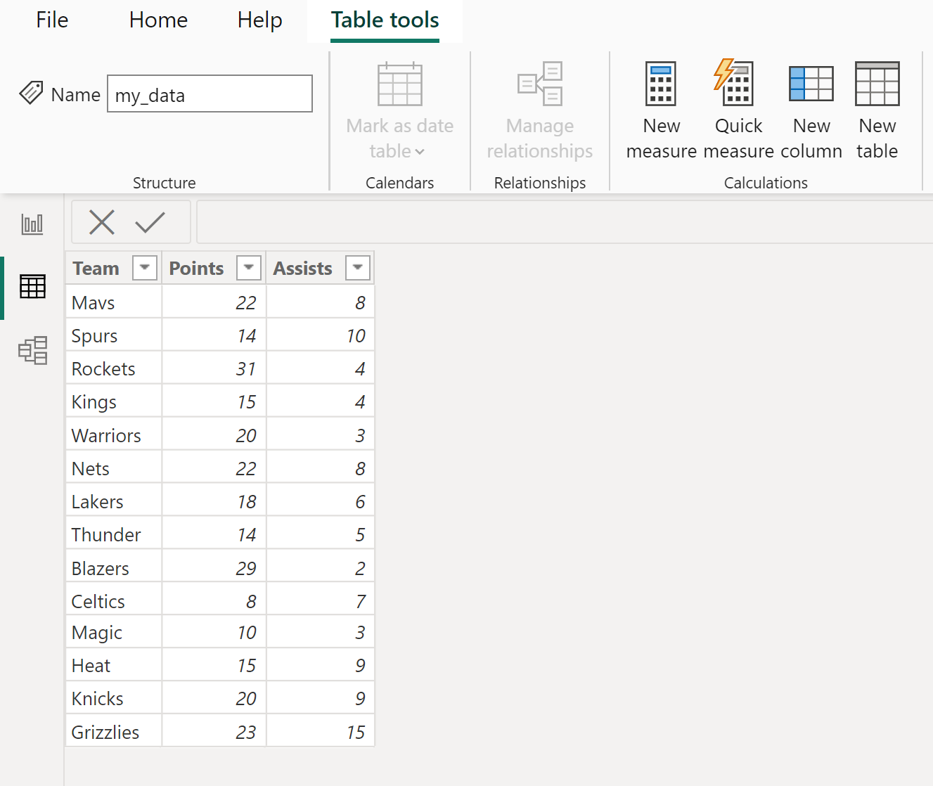The width and height of the screenshot is (933, 786).
Task: Click the Spurs team cell
Action: [x=114, y=335]
